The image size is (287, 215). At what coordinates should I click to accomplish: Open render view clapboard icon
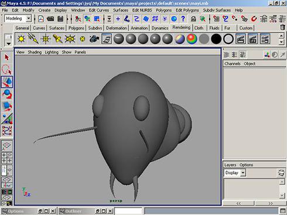tap(241, 39)
